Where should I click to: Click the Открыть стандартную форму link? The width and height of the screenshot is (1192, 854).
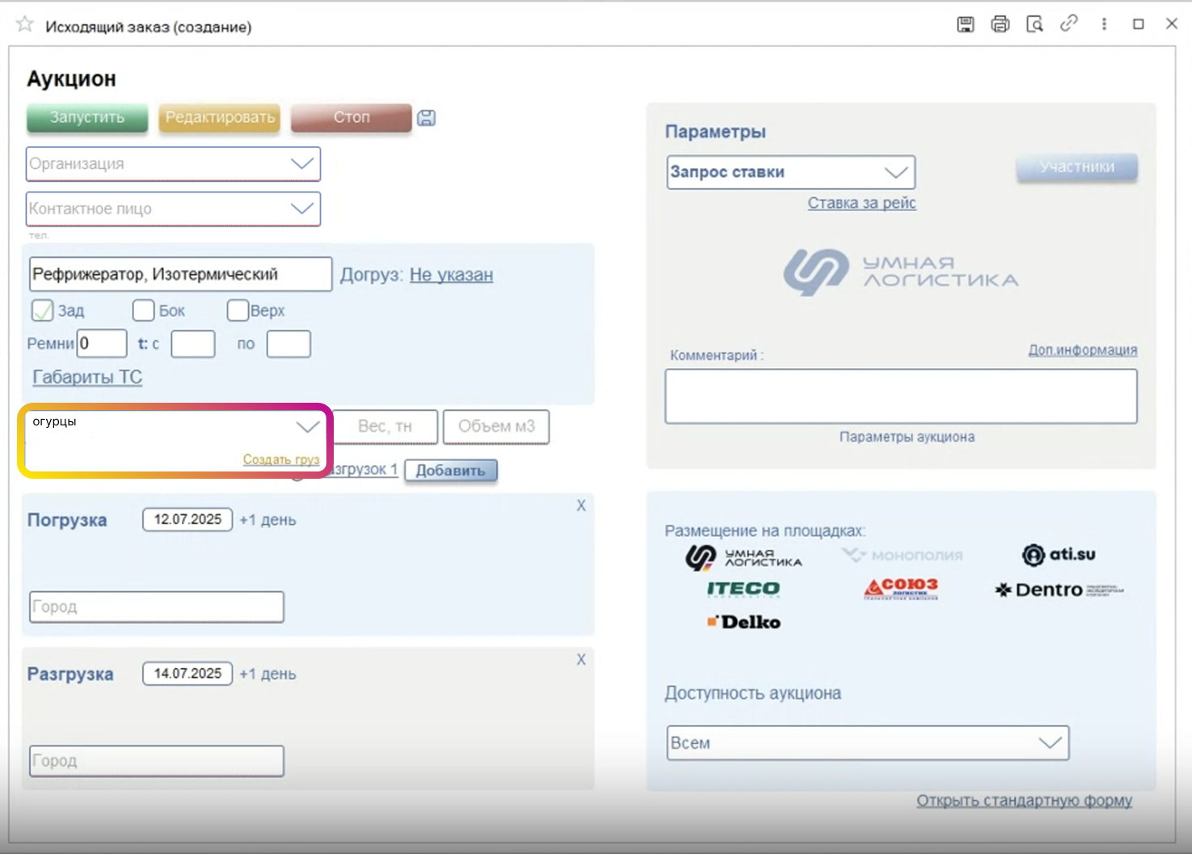click(1024, 801)
